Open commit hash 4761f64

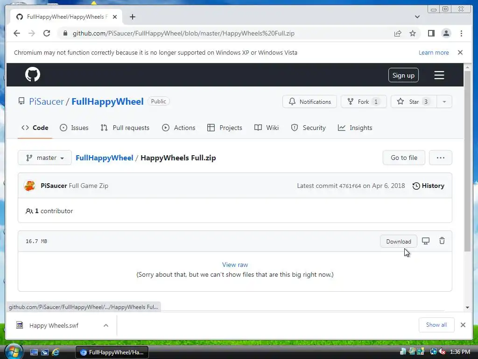click(350, 186)
